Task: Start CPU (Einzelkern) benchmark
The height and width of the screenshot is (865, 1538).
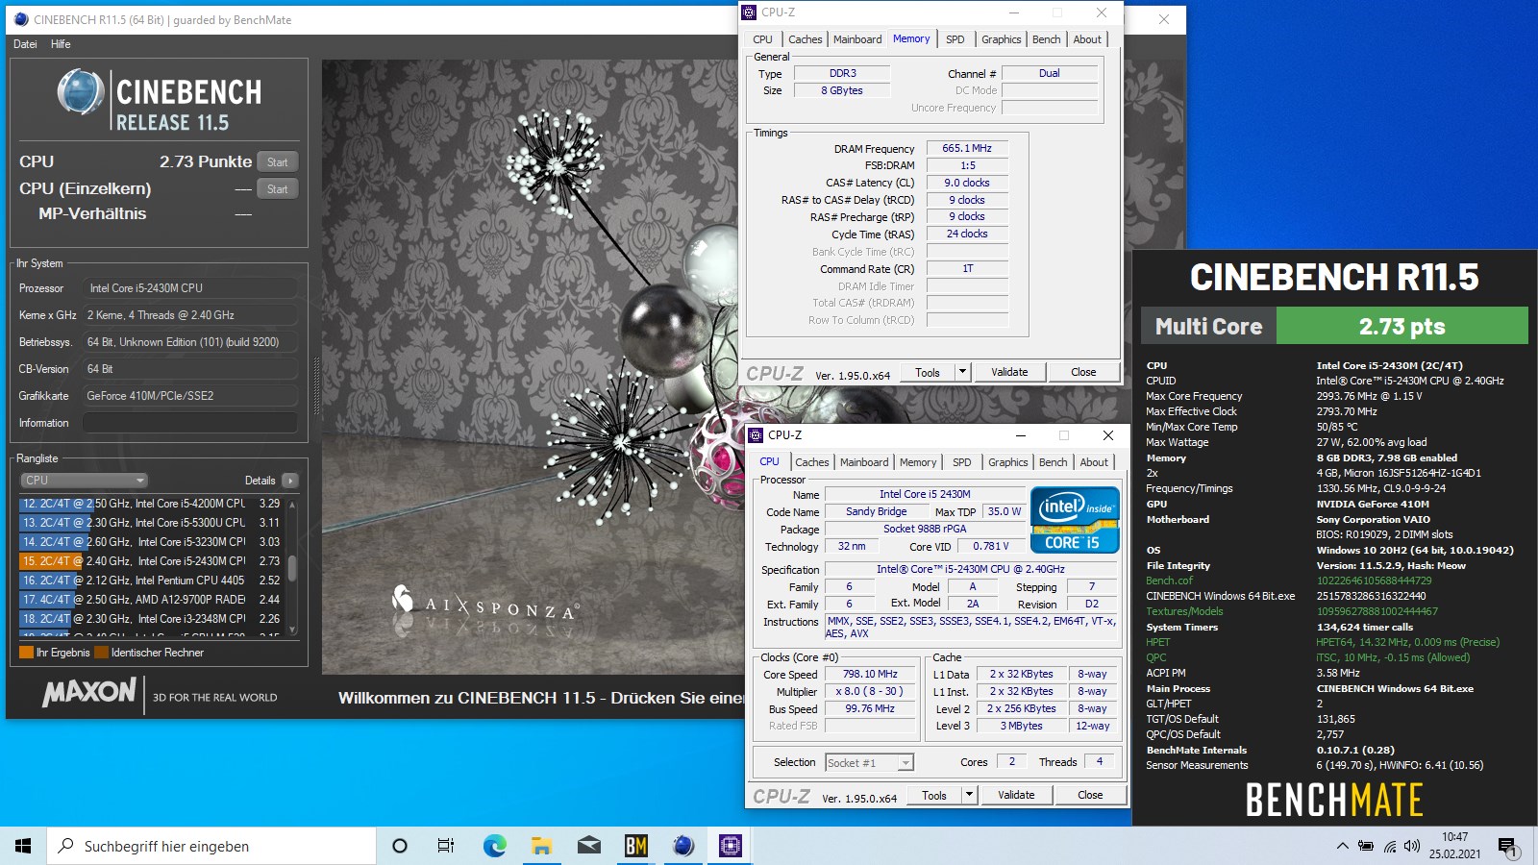Action: [277, 189]
